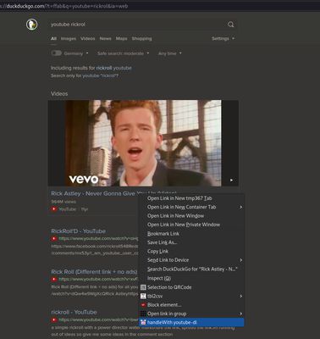The image size is (320, 339).
Task: Select Save Link As... menu entry
Action: [x=191, y=242]
